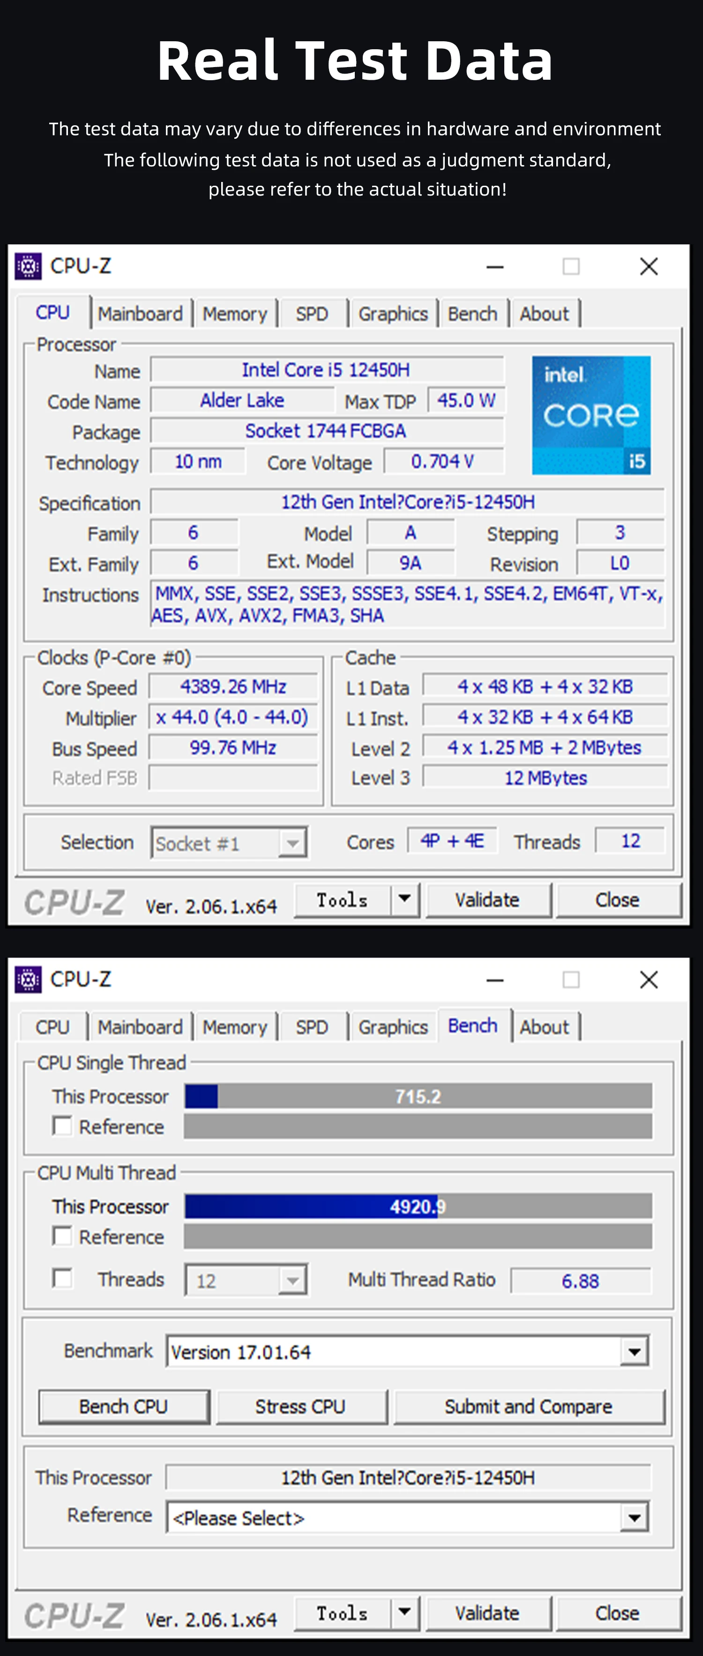703x1656 pixels.
Task: Click the CPU-Z app icon in the CPU-info window
Action: [28, 265]
